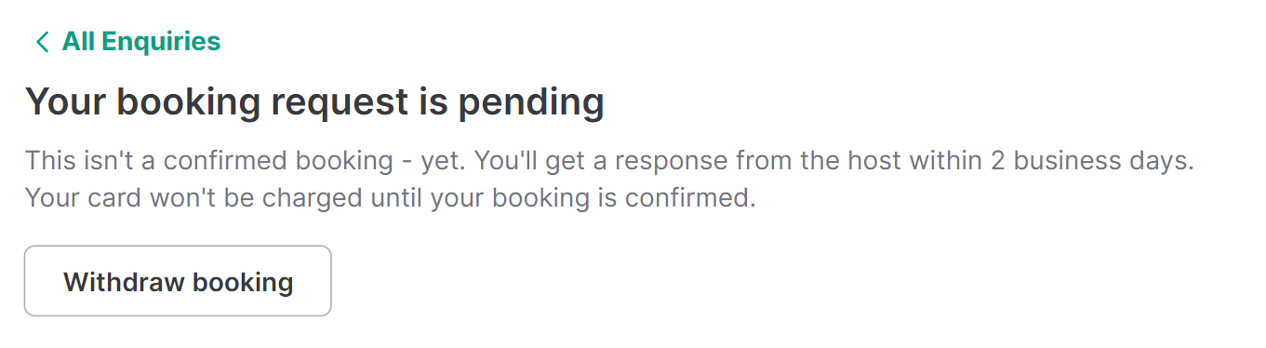Click the word 'yet' after the dash

click(x=442, y=161)
